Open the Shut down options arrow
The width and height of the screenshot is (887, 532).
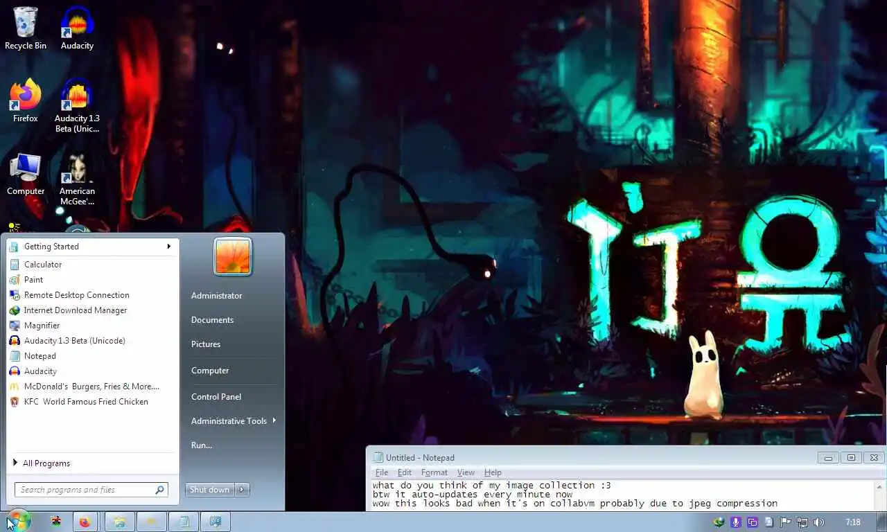(x=242, y=490)
